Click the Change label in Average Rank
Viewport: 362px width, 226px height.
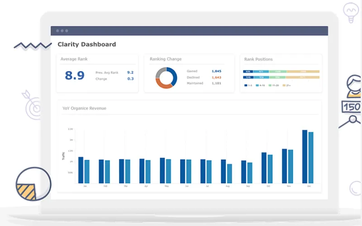101,79
